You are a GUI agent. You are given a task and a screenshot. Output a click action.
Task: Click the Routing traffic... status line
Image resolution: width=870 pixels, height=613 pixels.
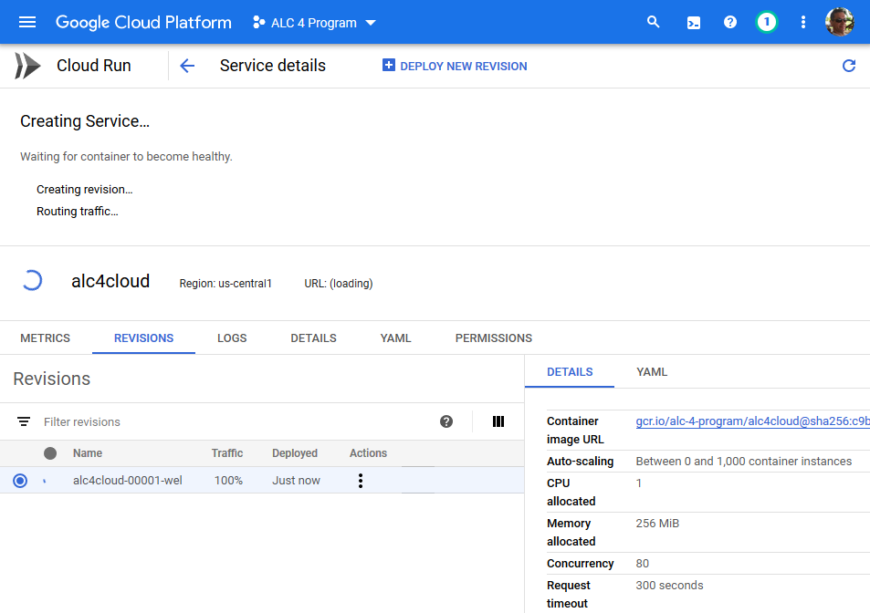tap(78, 211)
